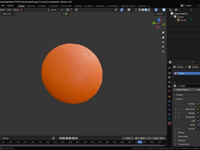200x150 pixels.
Task: Click the pan view hand icon
Action: pos(163,37)
